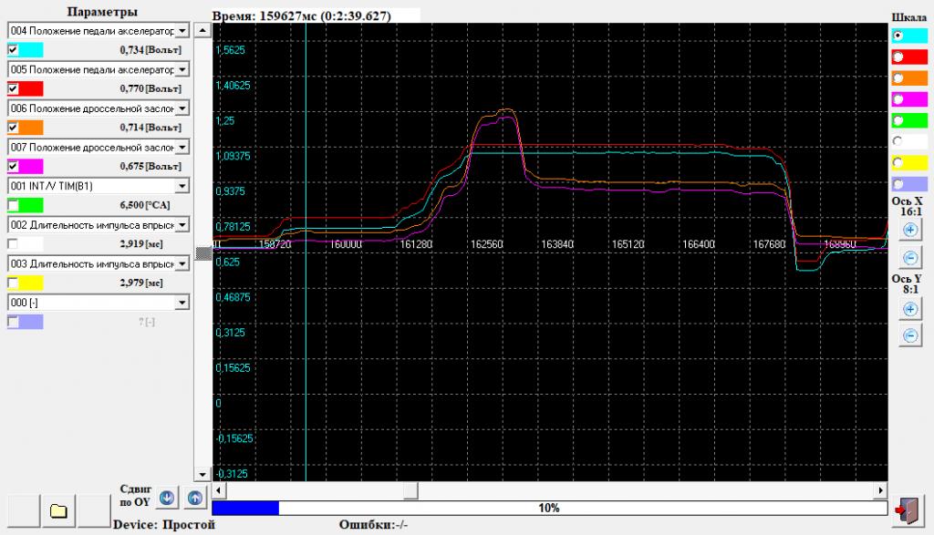Screen dimensions: 934x535
Task: Uncheck the orange parameter 006 checkbox
Action: click(13, 128)
